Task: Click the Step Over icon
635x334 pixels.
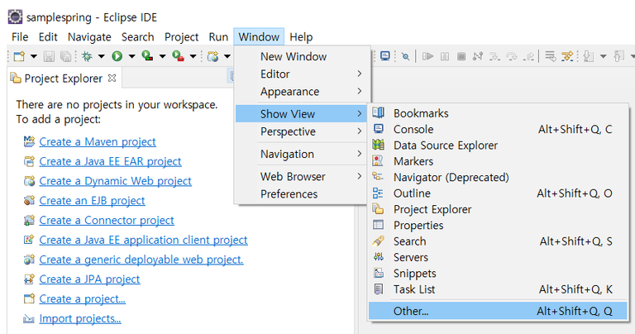Action: point(512,56)
